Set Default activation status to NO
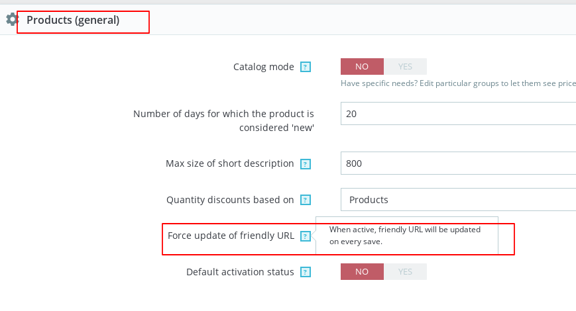 pyautogui.click(x=362, y=271)
